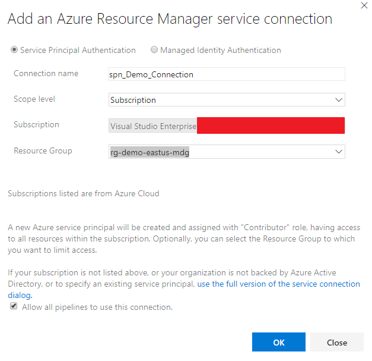Close the dialog with the X icon
Screen dimensions: 372x361
pos(364,5)
